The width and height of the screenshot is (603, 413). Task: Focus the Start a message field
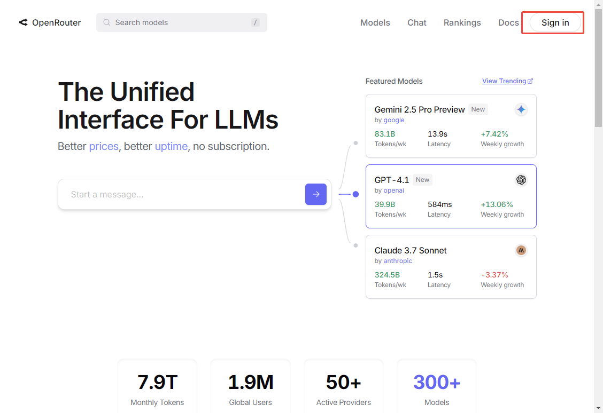pos(182,194)
